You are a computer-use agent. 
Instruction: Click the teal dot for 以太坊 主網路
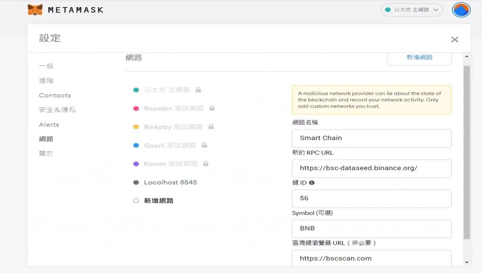[x=136, y=90]
